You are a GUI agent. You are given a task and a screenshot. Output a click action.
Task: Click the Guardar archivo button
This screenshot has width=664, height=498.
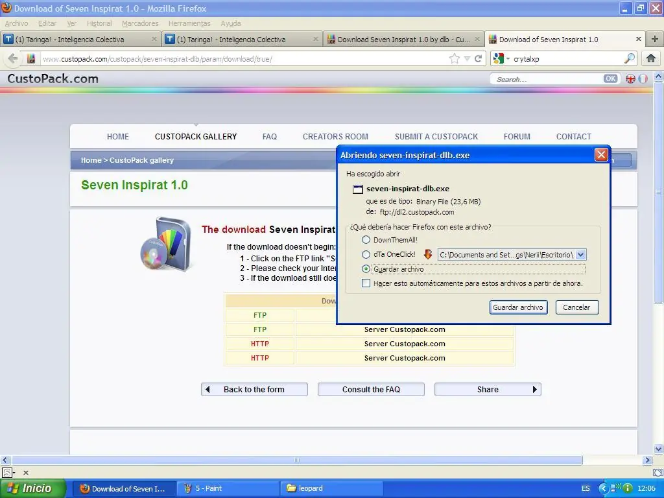point(518,307)
